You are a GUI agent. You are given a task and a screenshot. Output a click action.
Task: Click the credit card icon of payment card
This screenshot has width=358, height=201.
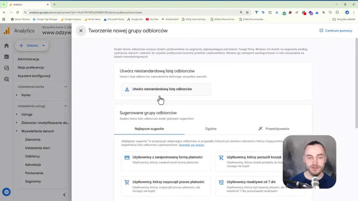point(127,157)
